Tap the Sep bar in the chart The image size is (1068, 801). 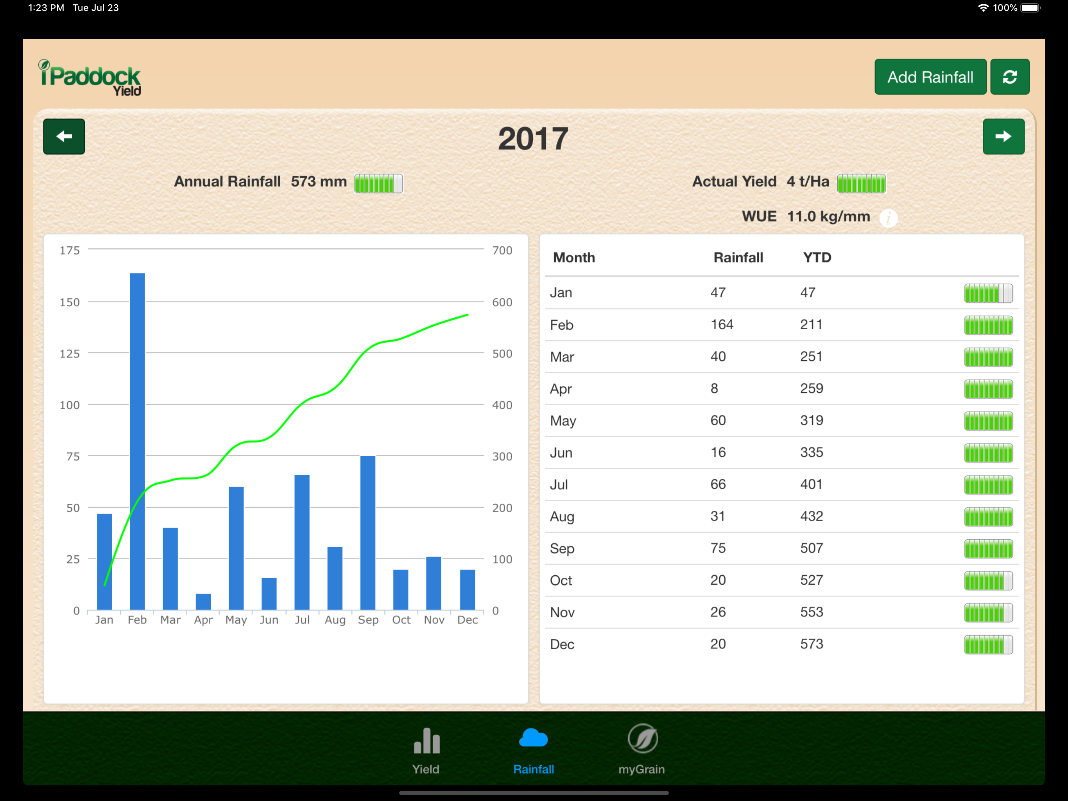click(367, 533)
